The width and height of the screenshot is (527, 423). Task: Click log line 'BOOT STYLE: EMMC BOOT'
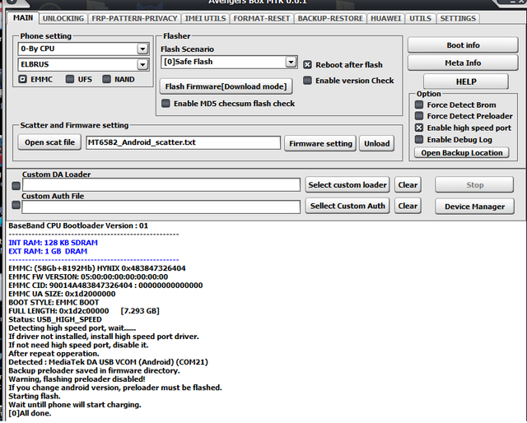54,302
